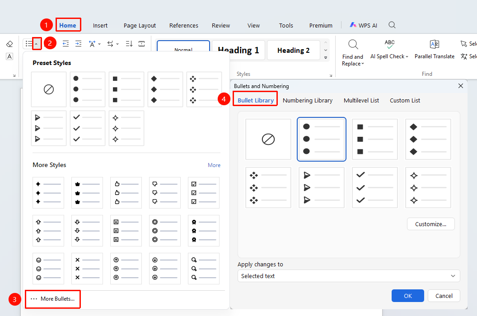Switch to the Insert tab
This screenshot has height=316, width=477.
tap(100, 26)
